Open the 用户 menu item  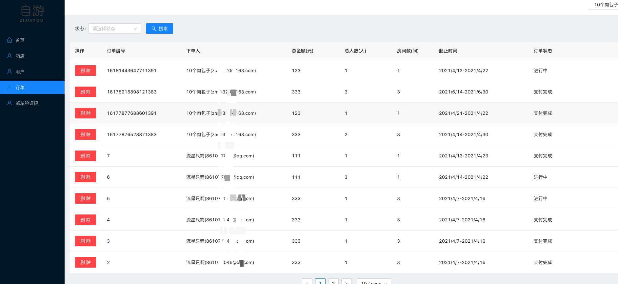(32, 72)
